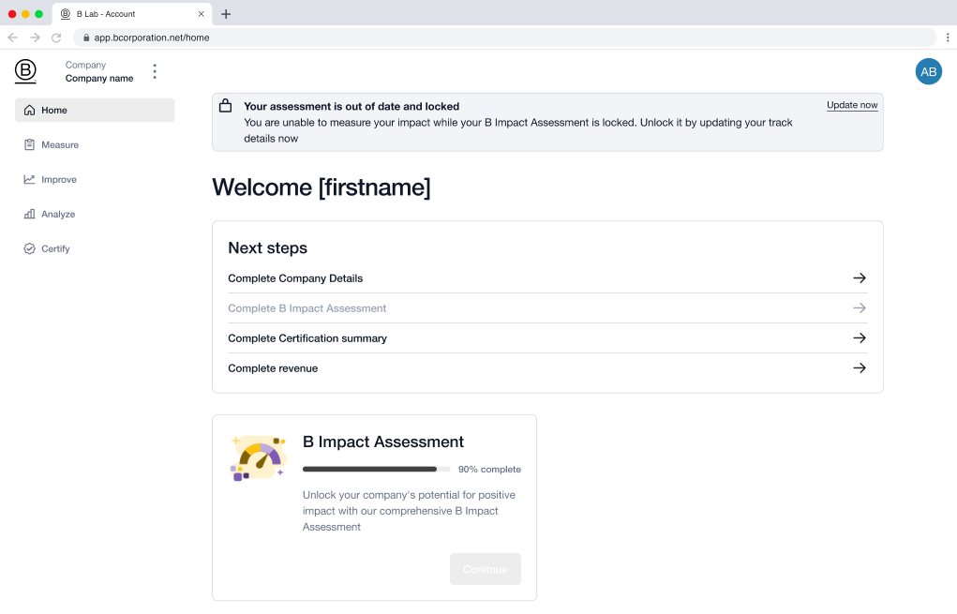
Task: Click the Measure clipboard icon
Action: tap(29, 144)
